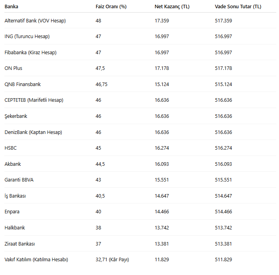Viewport: 279px width, 275px height.
Task: Click Vakıf Katılım 32,71 (Kâr Payı) cell
Action: pos(112,260)
